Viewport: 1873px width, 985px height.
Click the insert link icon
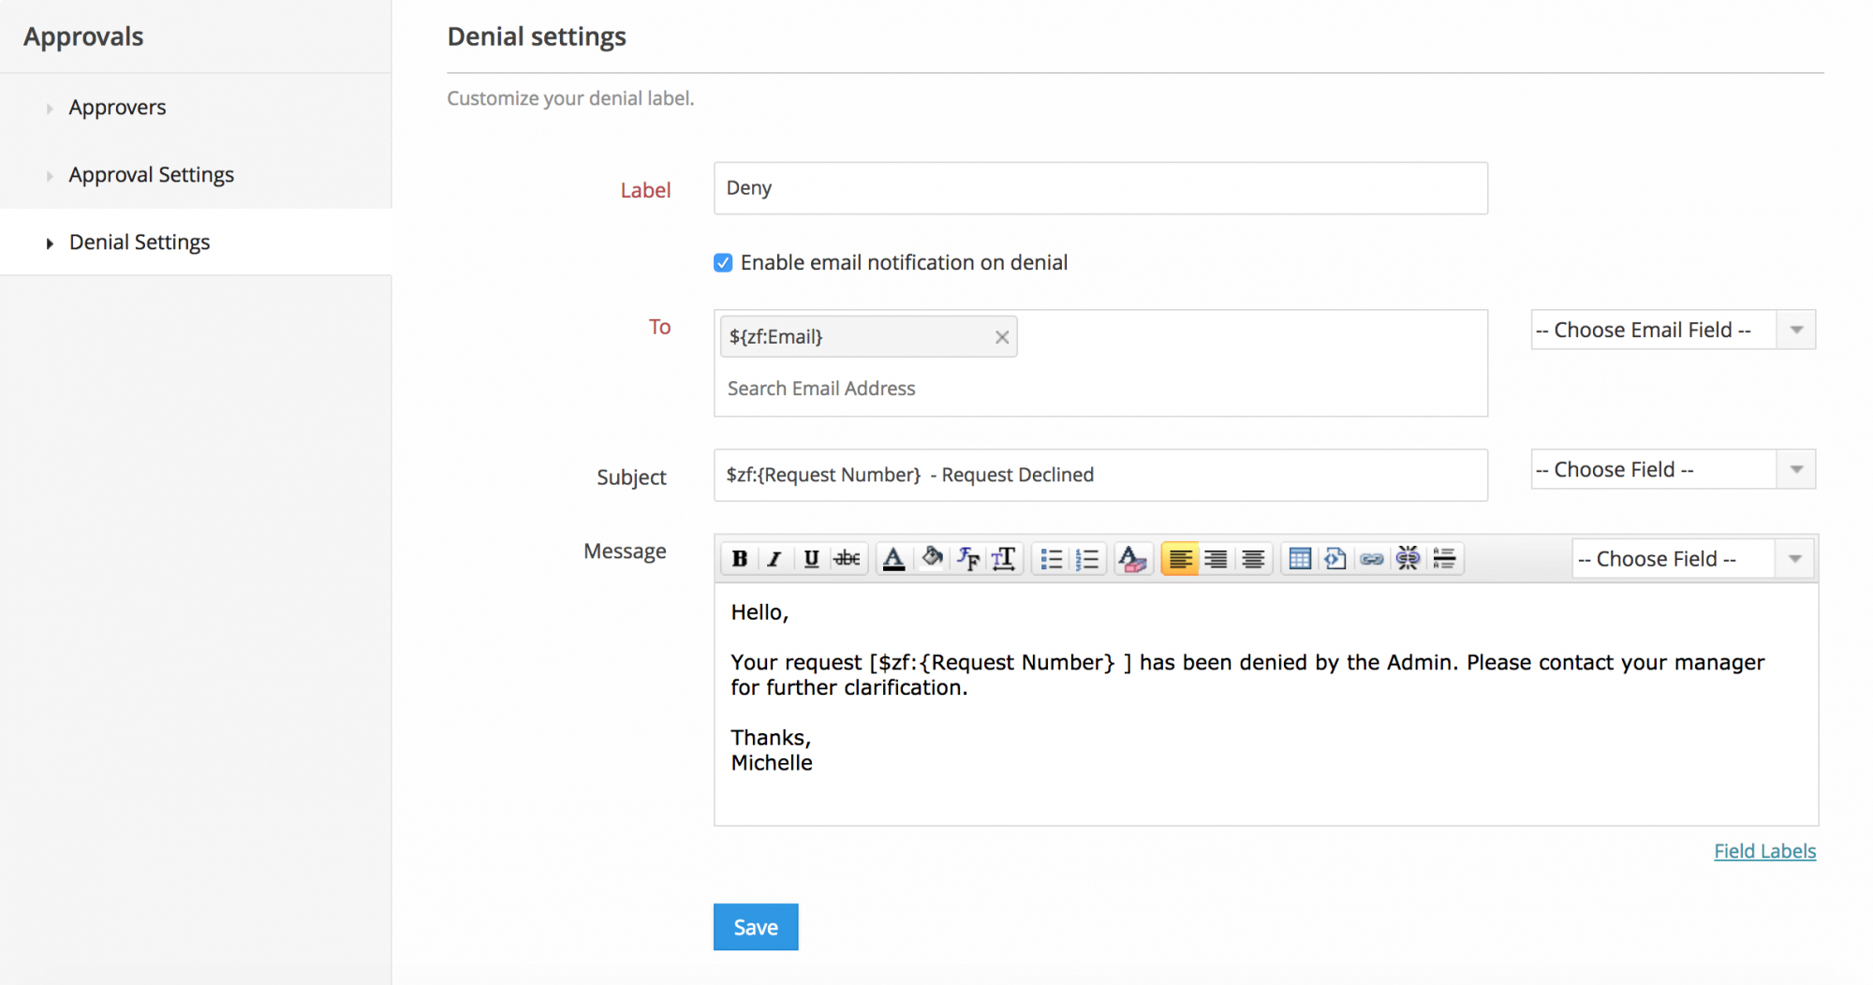[x=1372, y=559]
